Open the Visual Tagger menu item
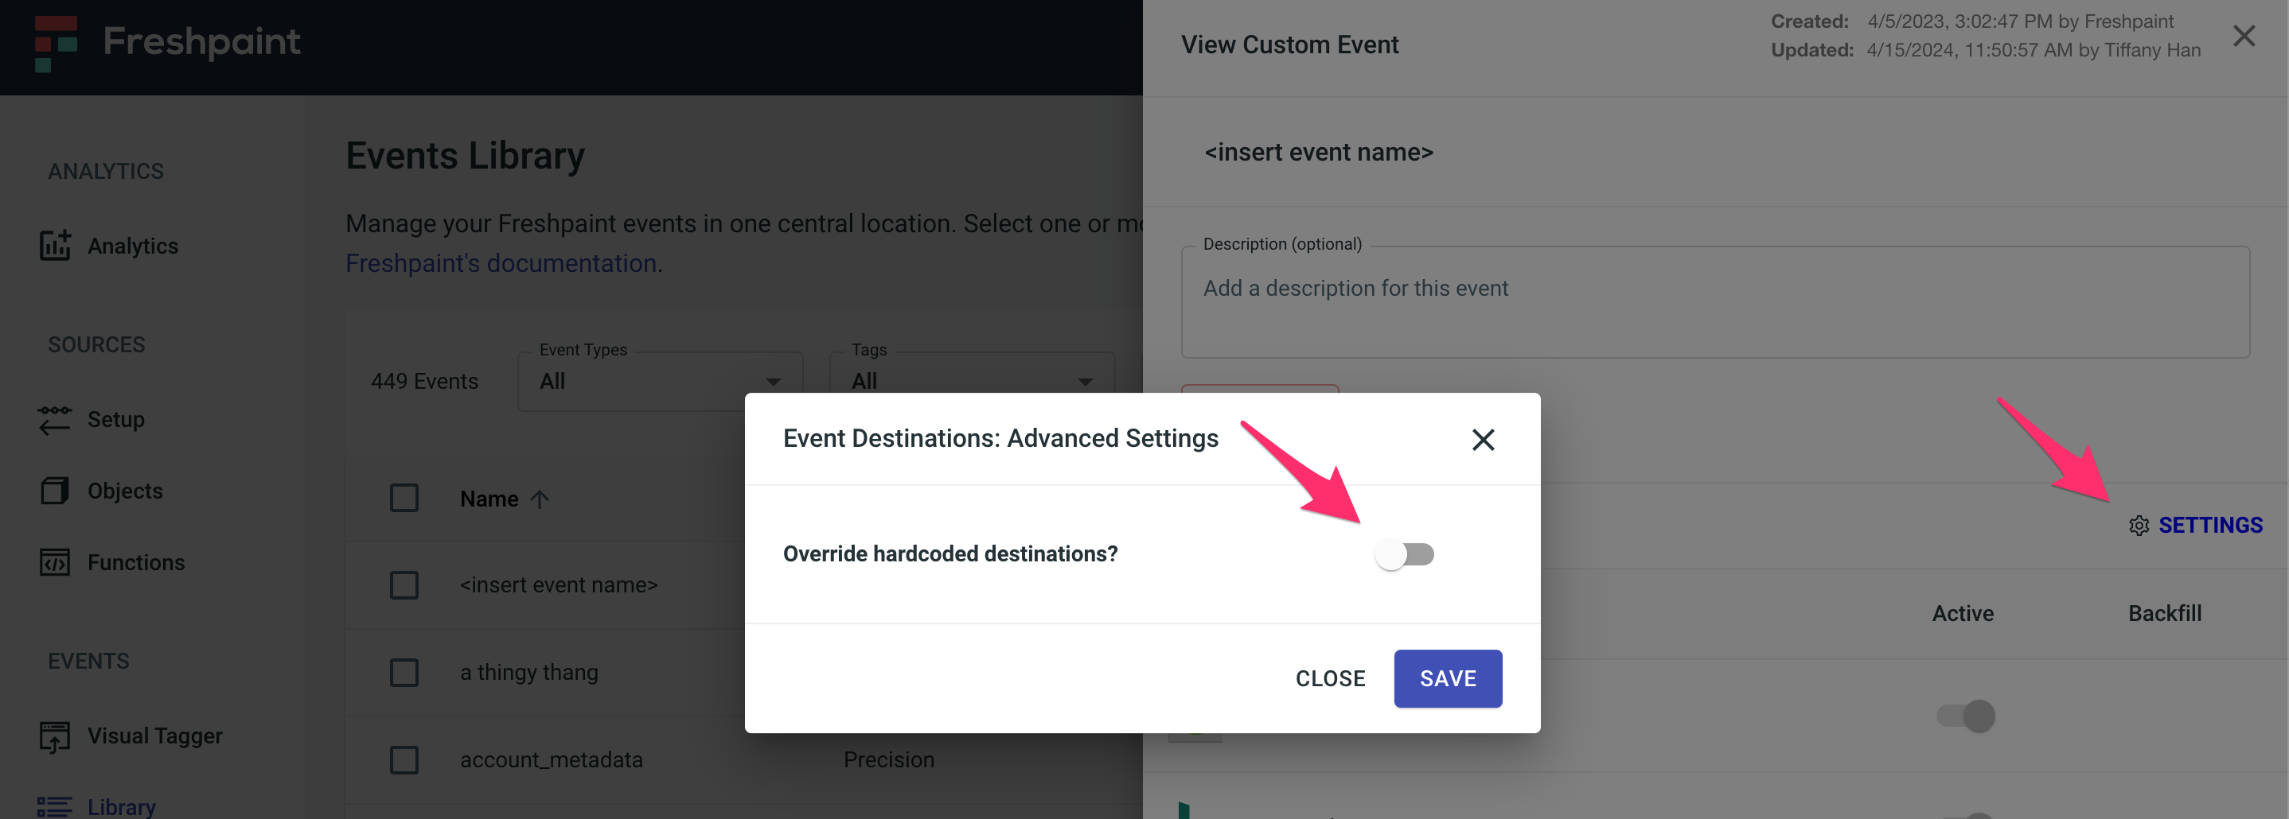This screenshot has height=819, width=2289. [x=154, y=736]
